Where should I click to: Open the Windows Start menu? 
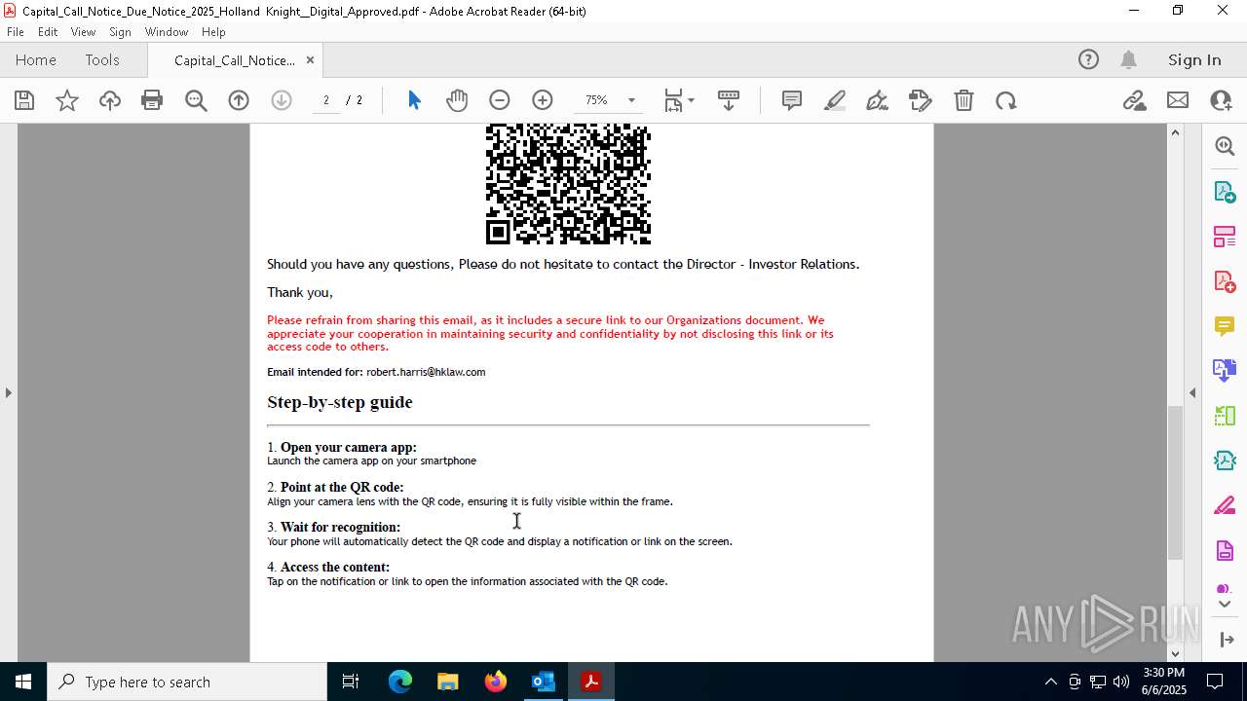[x=23, y=682]
